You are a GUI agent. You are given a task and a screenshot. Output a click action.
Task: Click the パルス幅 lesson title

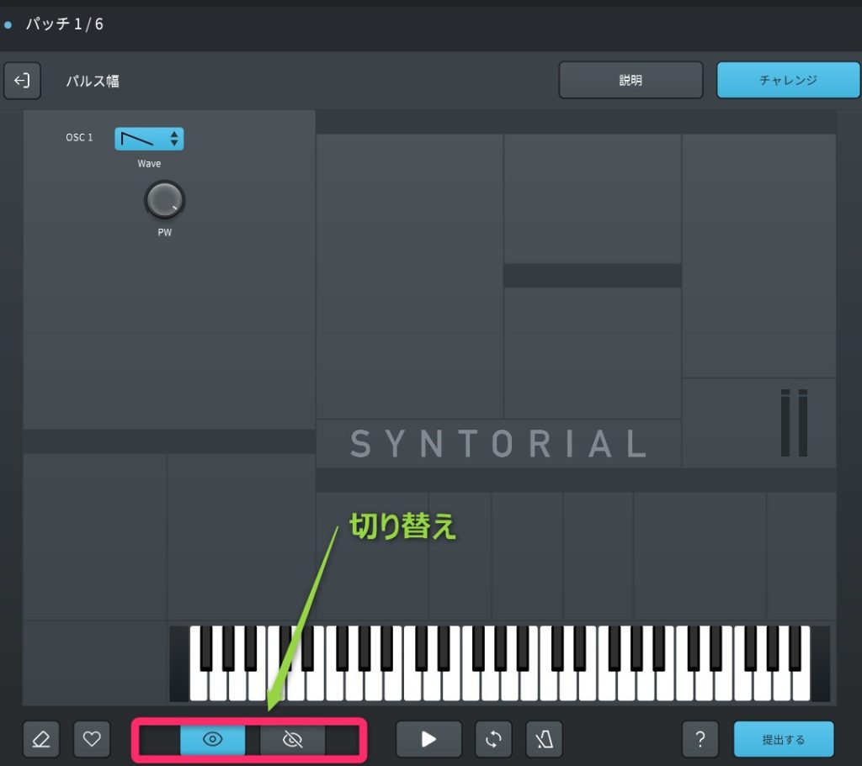[93, 82]
